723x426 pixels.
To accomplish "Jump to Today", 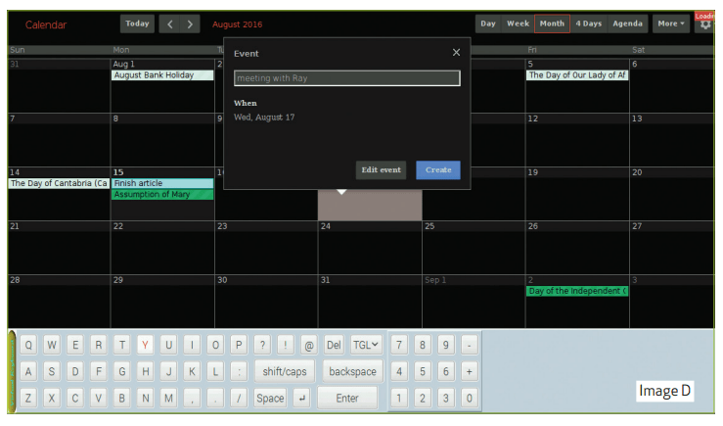I will point(137,24).
